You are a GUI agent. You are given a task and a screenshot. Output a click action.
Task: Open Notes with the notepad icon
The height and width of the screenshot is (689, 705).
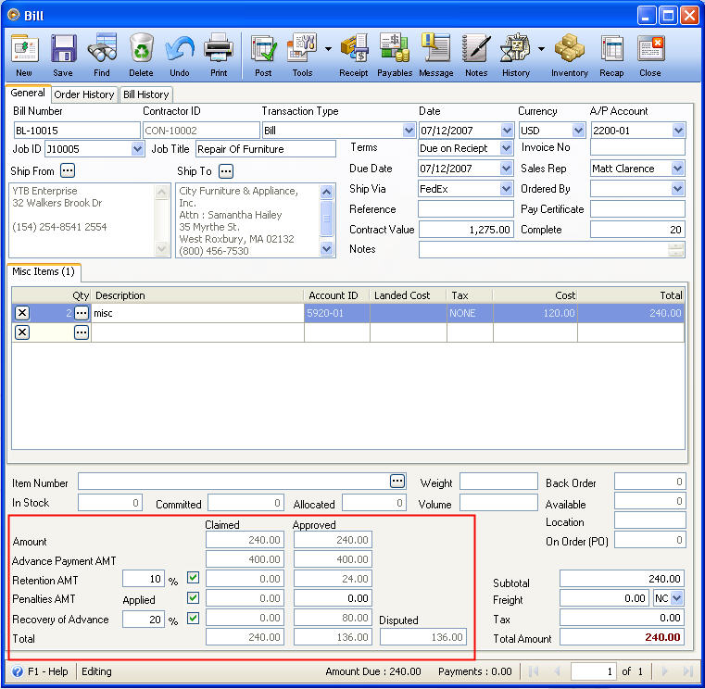tap(476, 55)
